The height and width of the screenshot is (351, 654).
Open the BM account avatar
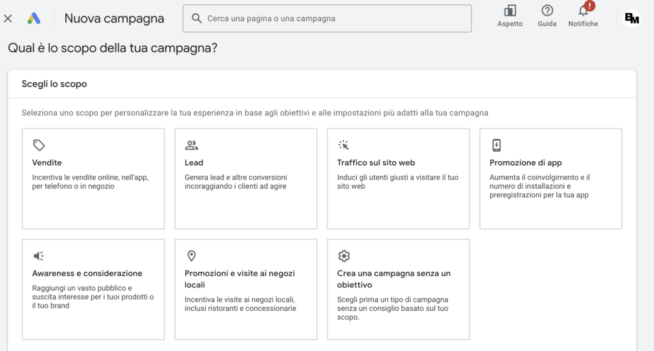[x=632, y=18]
